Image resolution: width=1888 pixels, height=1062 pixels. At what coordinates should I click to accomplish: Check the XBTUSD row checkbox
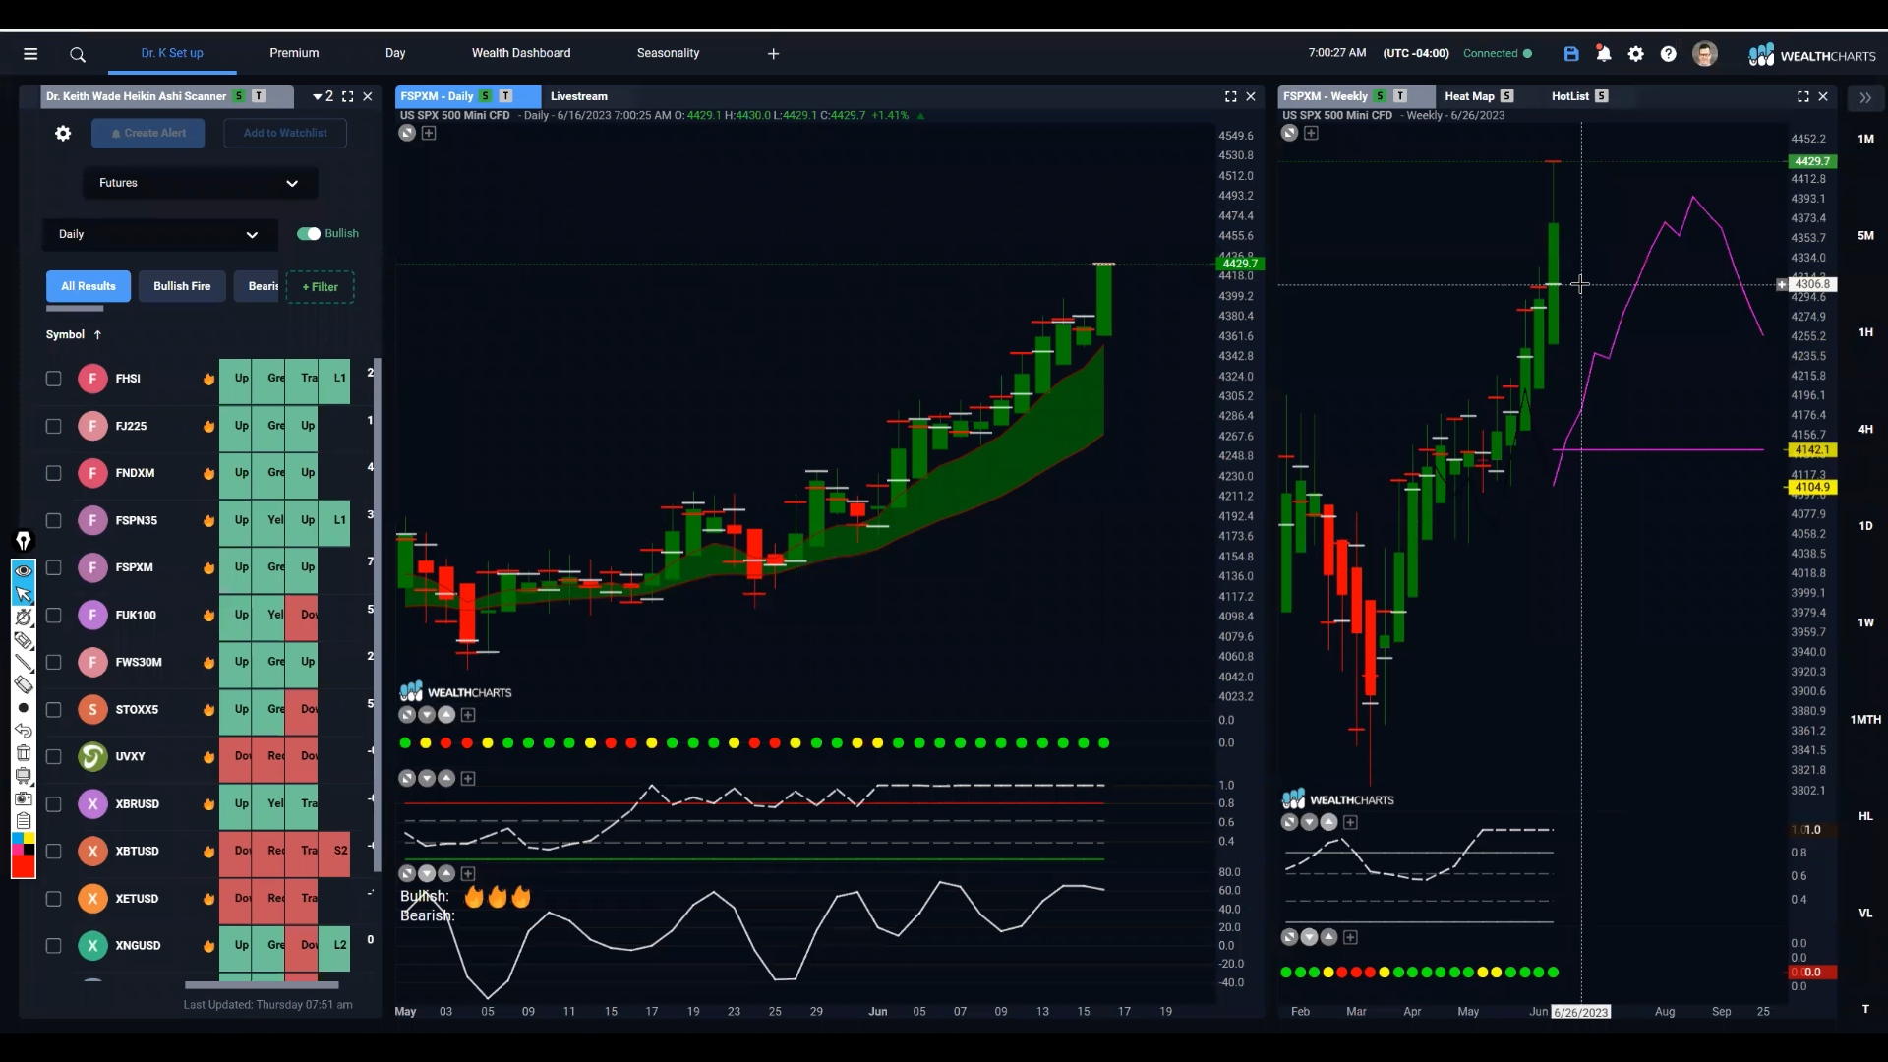(x=53, y=852)
